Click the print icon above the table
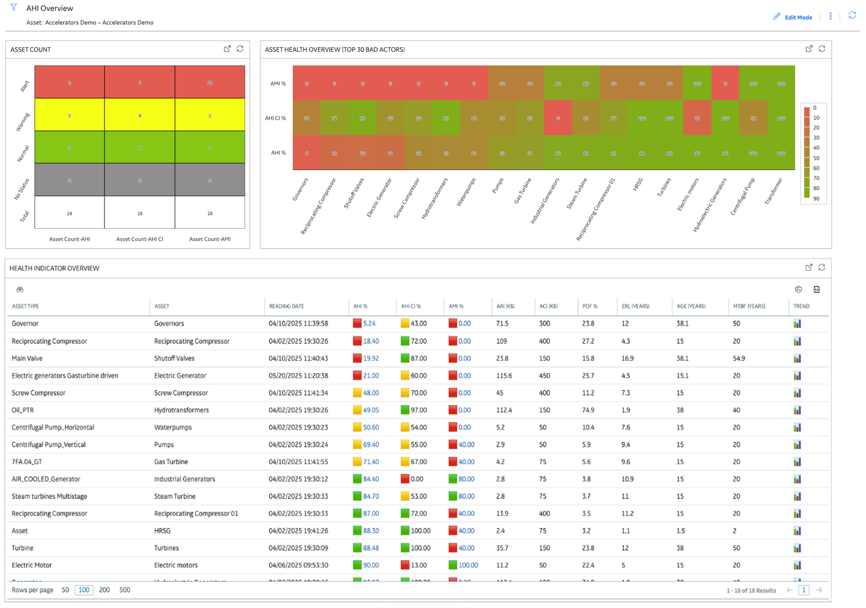This screenshot has width=866, height=608. click(799, 289)
